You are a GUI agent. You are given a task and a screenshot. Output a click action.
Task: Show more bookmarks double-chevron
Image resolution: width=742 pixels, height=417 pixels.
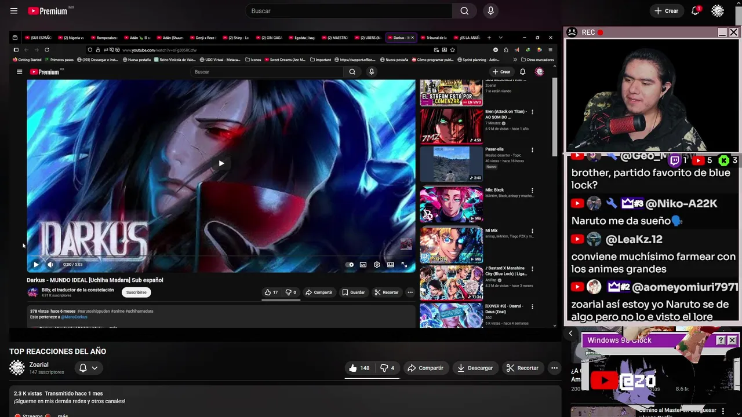(x=515, y=60)
